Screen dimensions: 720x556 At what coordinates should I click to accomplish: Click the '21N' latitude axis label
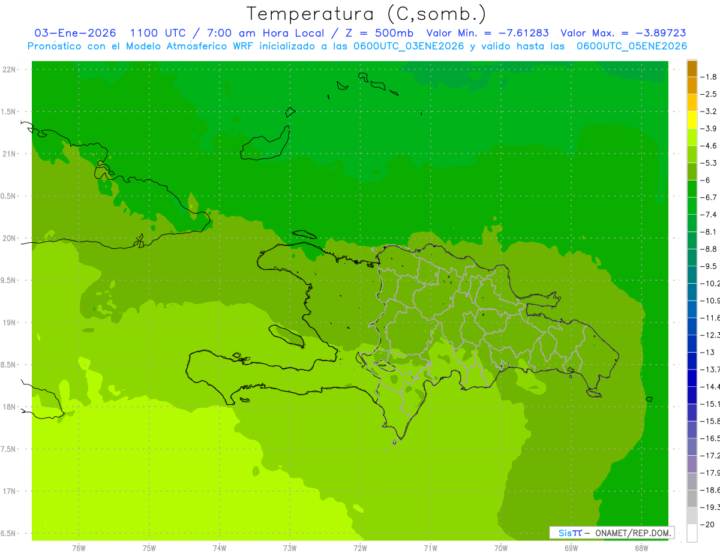pos(10,154)
